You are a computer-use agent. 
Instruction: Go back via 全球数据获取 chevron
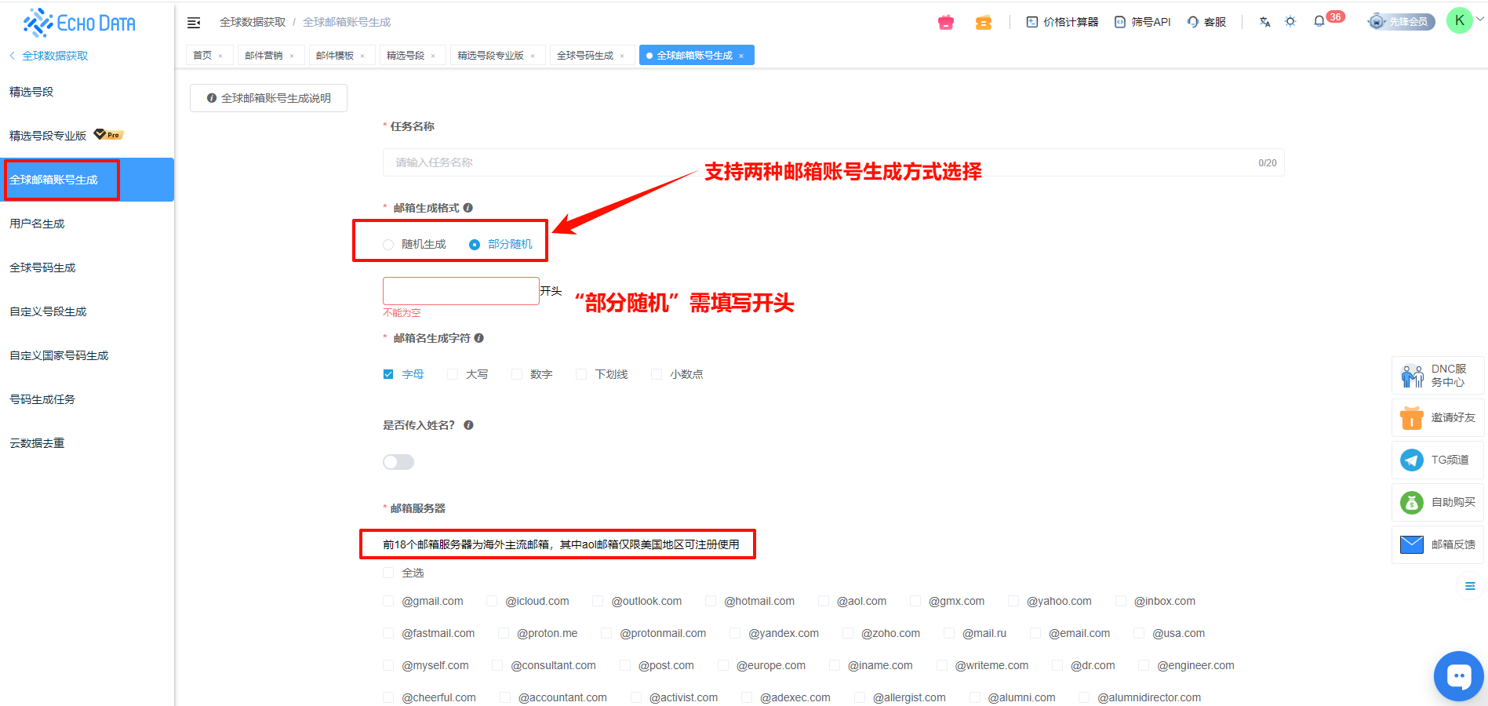(x=13, y=56)
